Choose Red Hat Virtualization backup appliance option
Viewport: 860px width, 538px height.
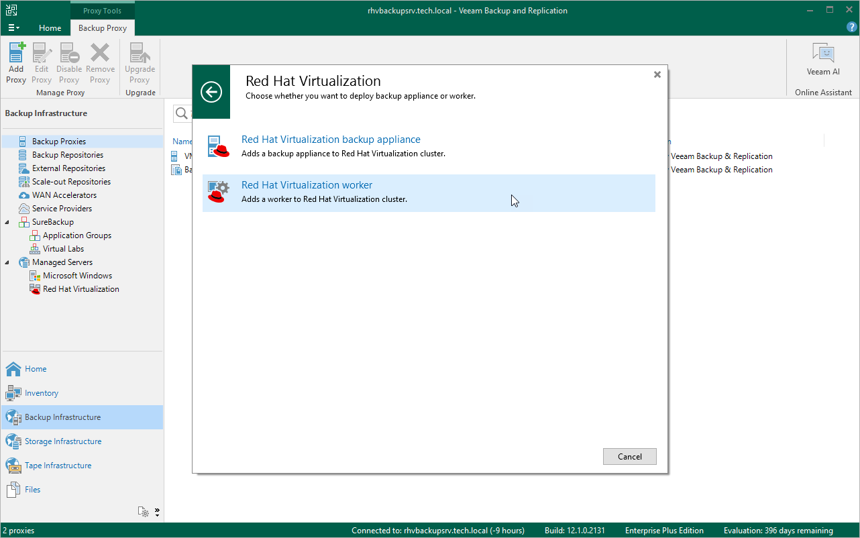(429, 146)
